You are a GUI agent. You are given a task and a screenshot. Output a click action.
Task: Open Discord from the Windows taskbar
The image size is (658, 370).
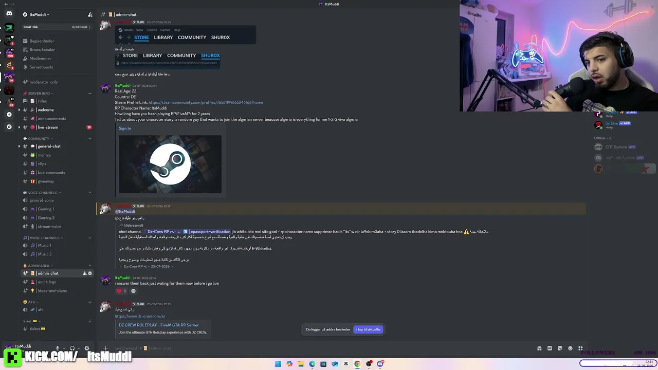point(380,364)
